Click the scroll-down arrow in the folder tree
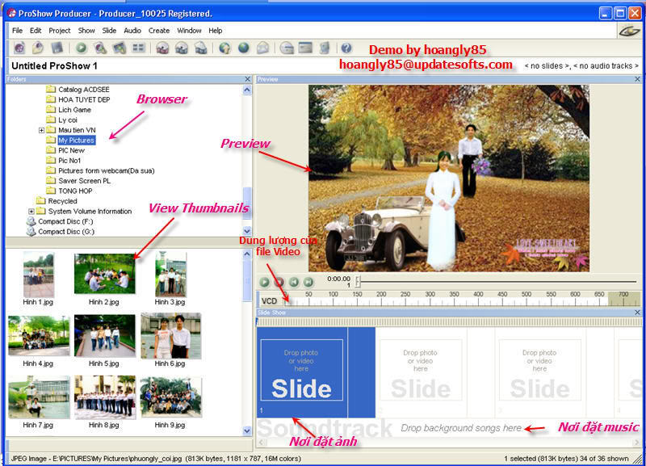Viewport: 646px width, 466px height. tap(247, 231)
